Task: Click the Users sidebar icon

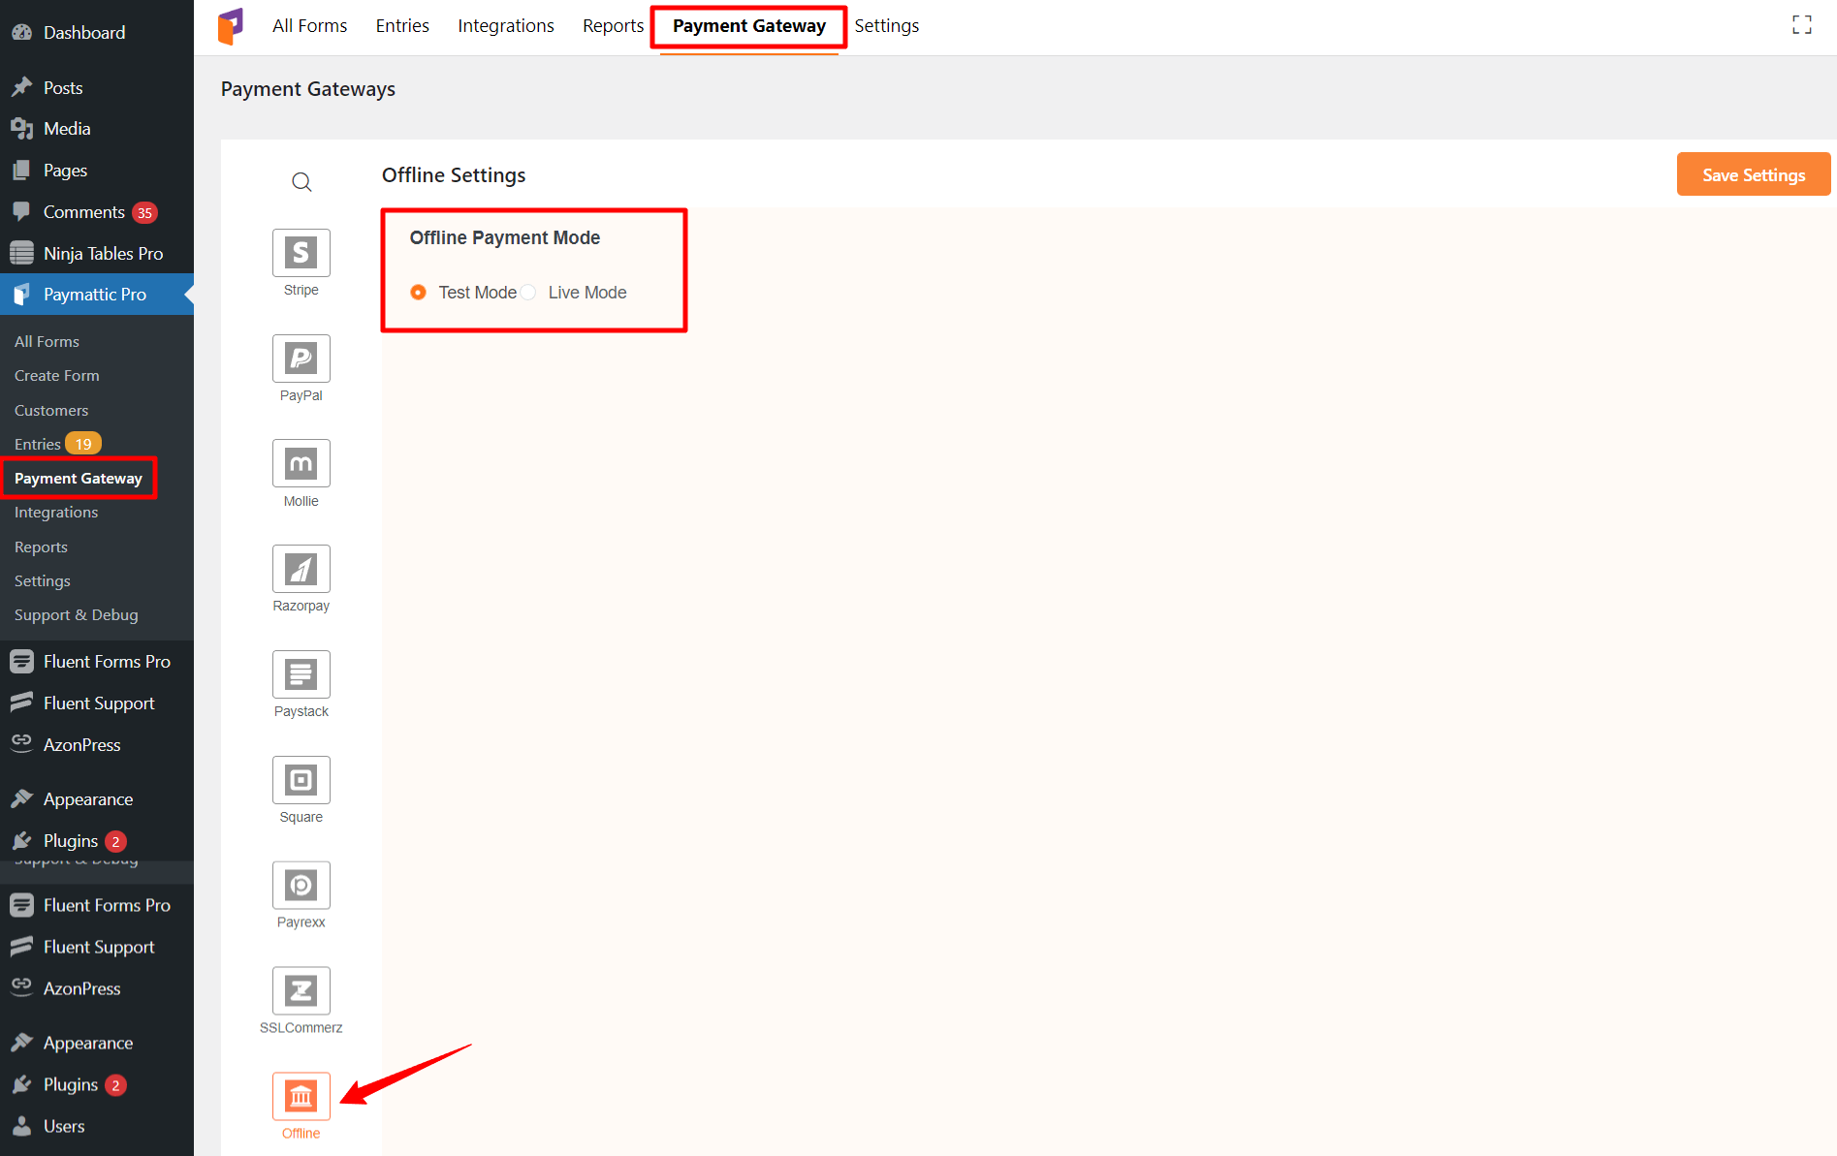Action: point(21,1126)
